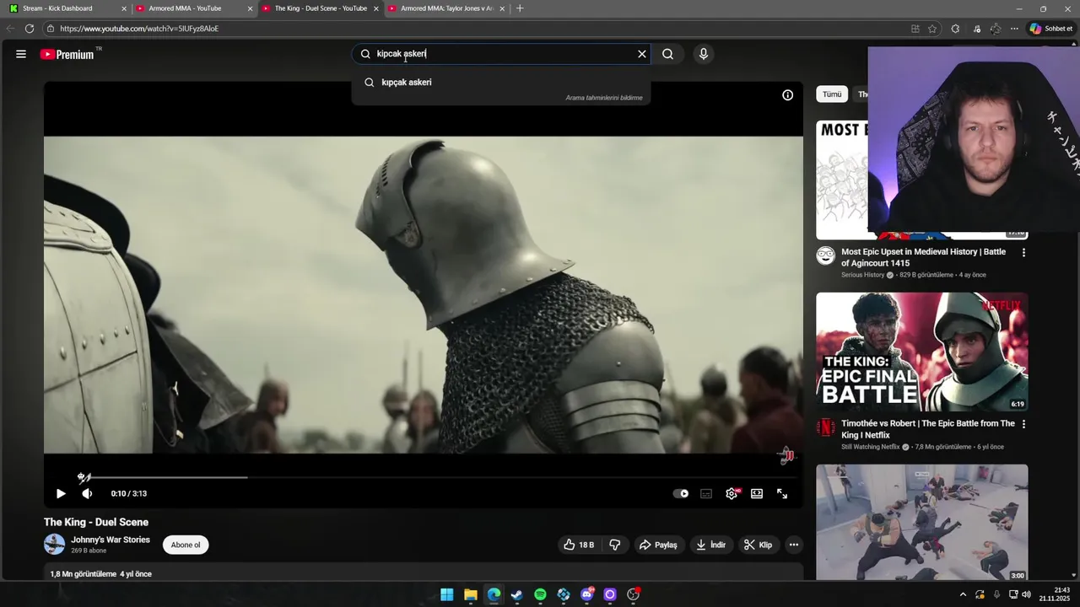Open Steam from taskbar

517,594
